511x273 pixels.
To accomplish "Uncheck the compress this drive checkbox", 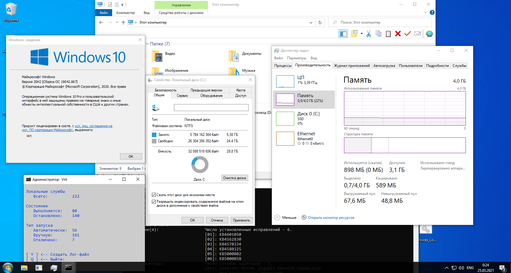I will [154, 195].
